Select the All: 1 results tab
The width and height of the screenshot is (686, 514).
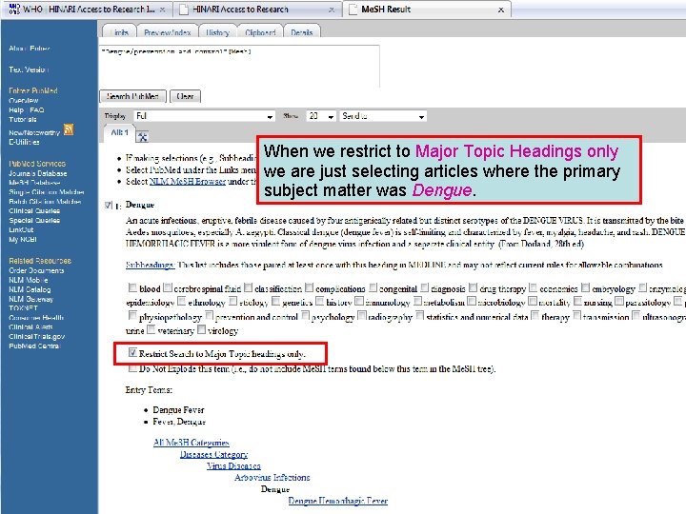tap(119, 132)
